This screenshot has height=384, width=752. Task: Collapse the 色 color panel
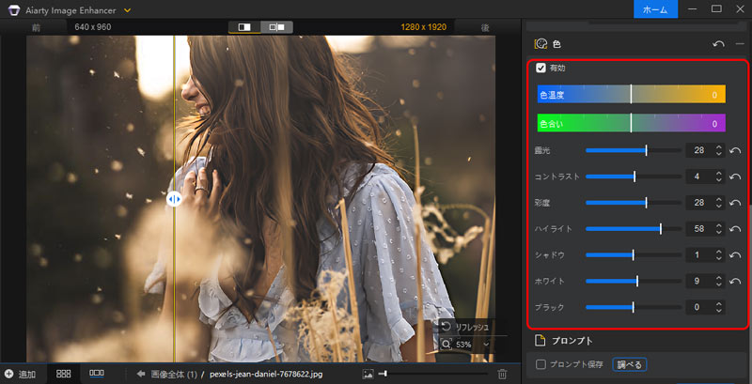click(739, 43)
